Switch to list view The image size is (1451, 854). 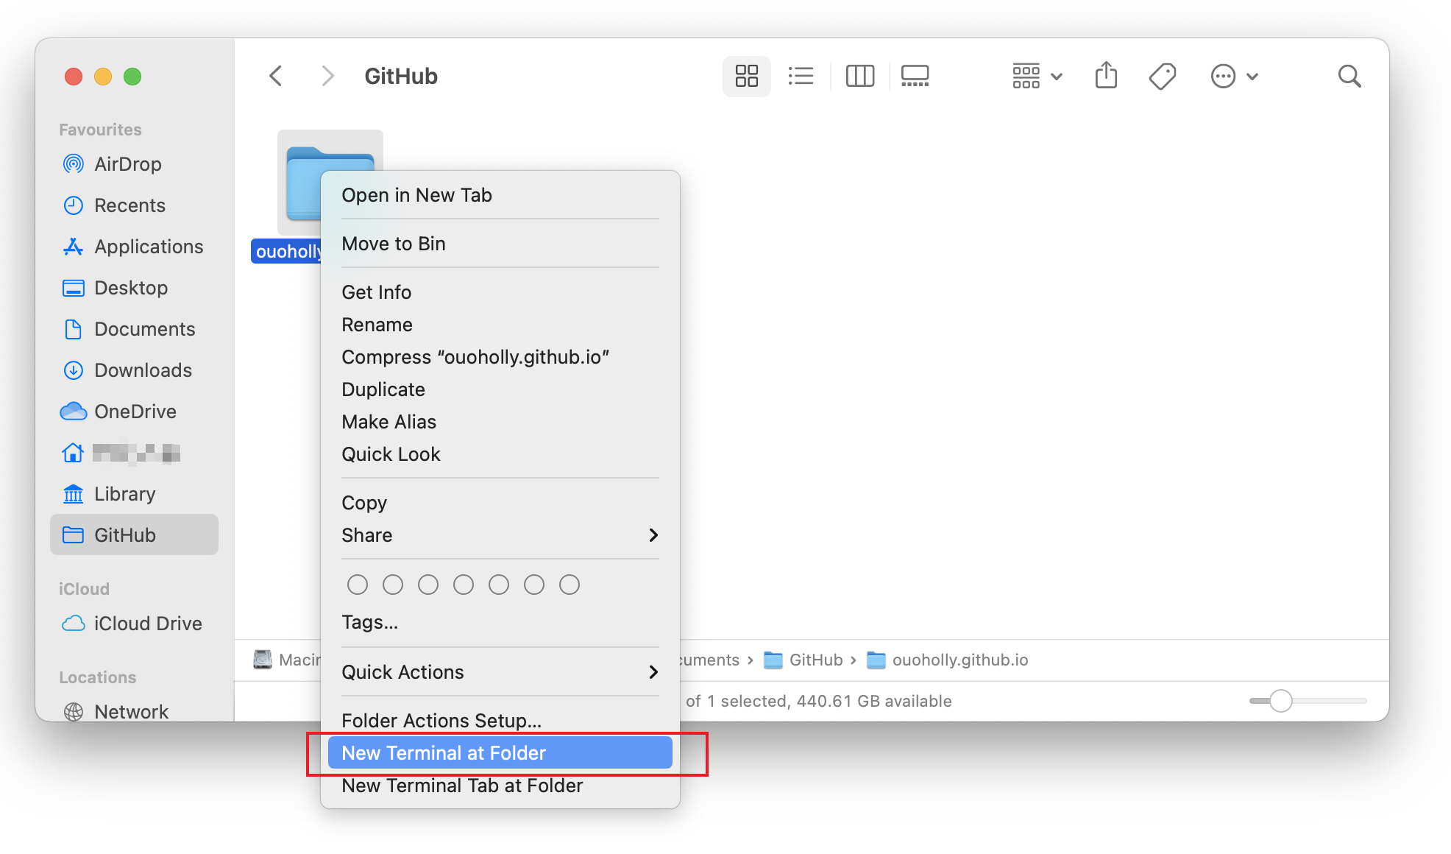[801, 76]
